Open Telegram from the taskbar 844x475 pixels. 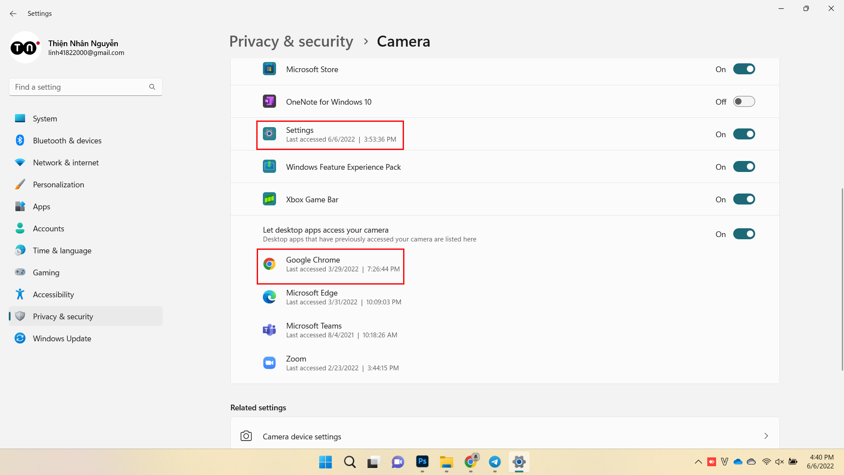[495, 462]
